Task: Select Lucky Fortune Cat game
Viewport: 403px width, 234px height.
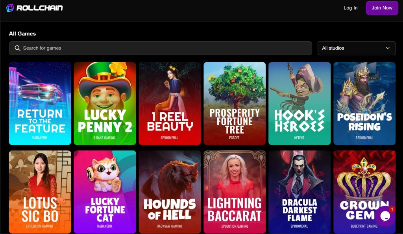Action: click(105, 192)
